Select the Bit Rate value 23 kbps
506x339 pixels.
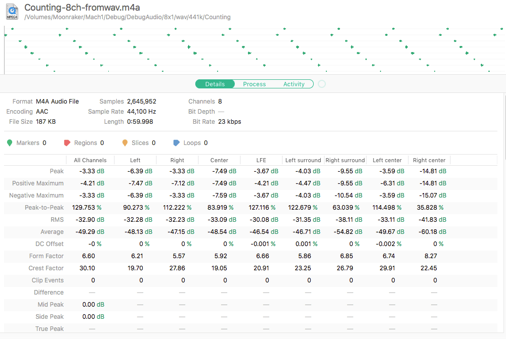tap(230, 121)
